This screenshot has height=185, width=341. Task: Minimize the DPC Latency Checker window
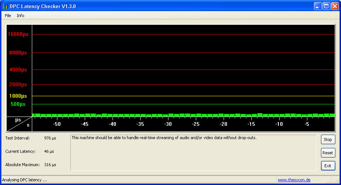(318, 6)
